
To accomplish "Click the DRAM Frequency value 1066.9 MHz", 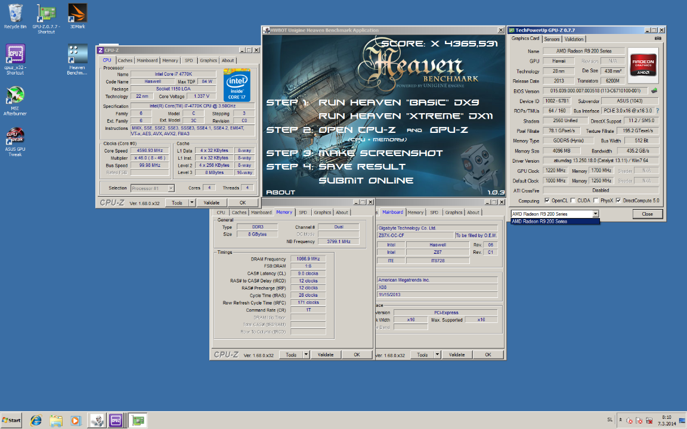I will point(308,259).
